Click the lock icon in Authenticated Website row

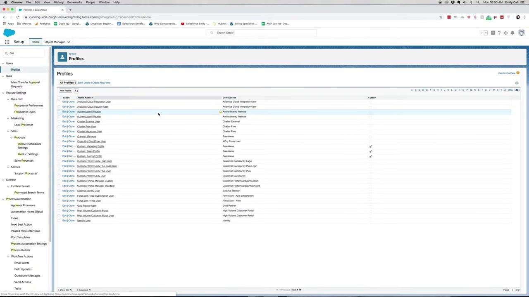coord(220,112)
